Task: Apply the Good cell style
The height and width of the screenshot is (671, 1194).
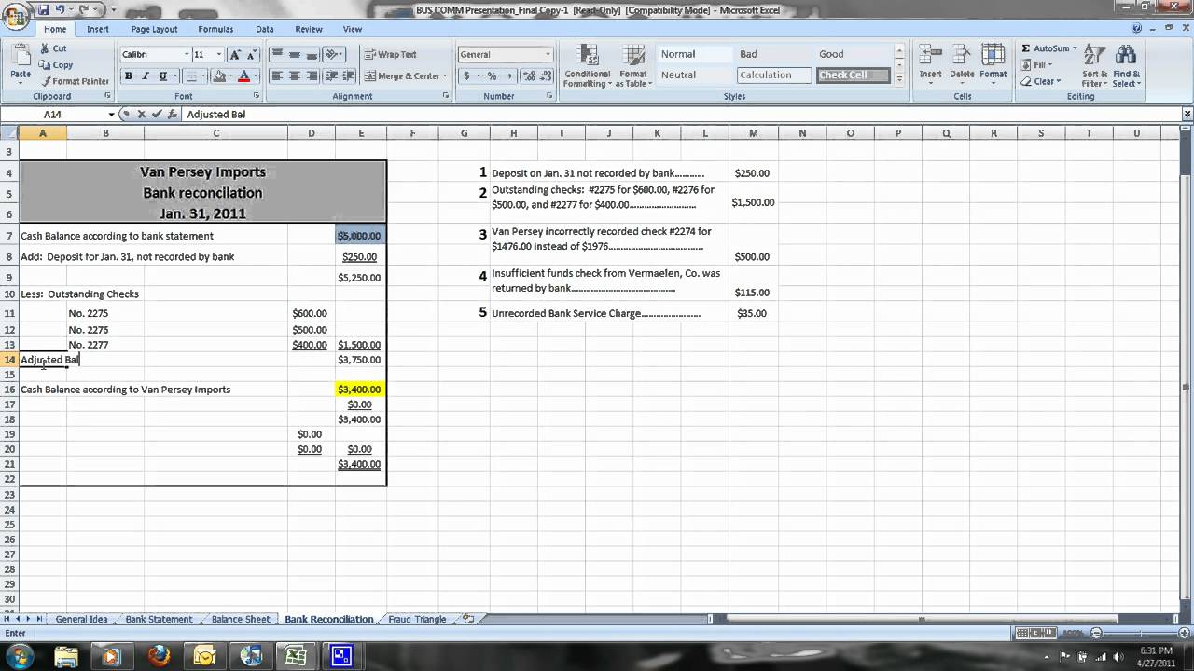Action: click(853, 54)
